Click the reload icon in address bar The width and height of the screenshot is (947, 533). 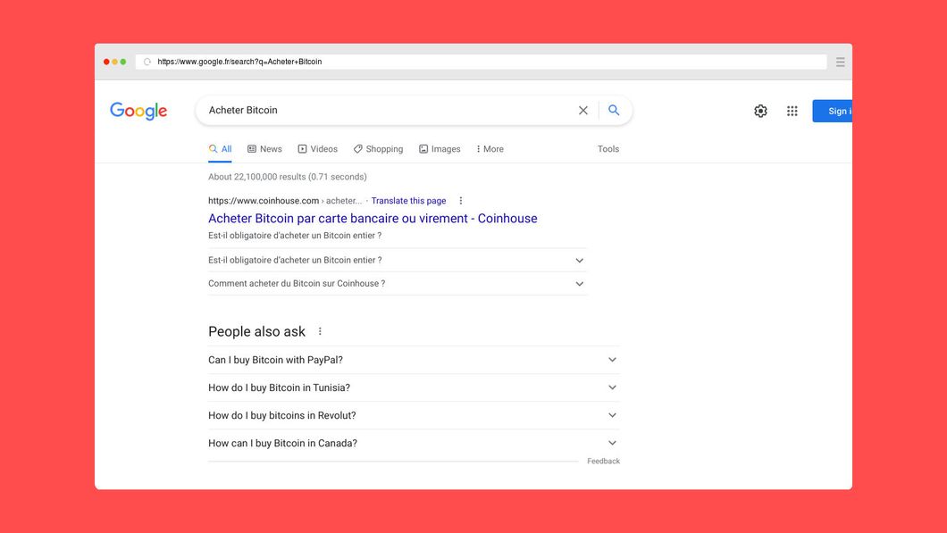point(147,62)
